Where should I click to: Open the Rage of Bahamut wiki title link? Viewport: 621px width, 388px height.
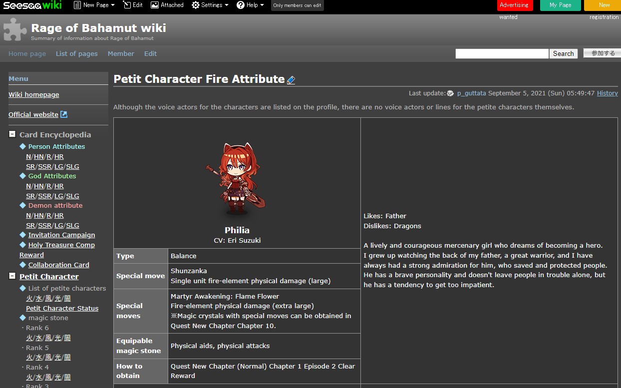click(98, 28)
